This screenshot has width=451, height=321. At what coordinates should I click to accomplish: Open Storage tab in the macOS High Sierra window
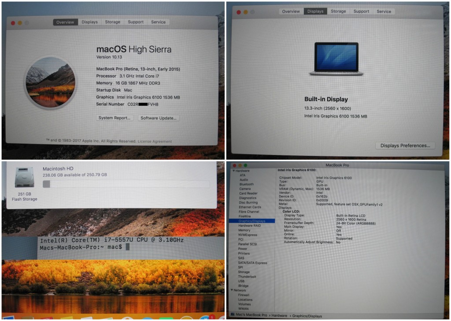112,22
